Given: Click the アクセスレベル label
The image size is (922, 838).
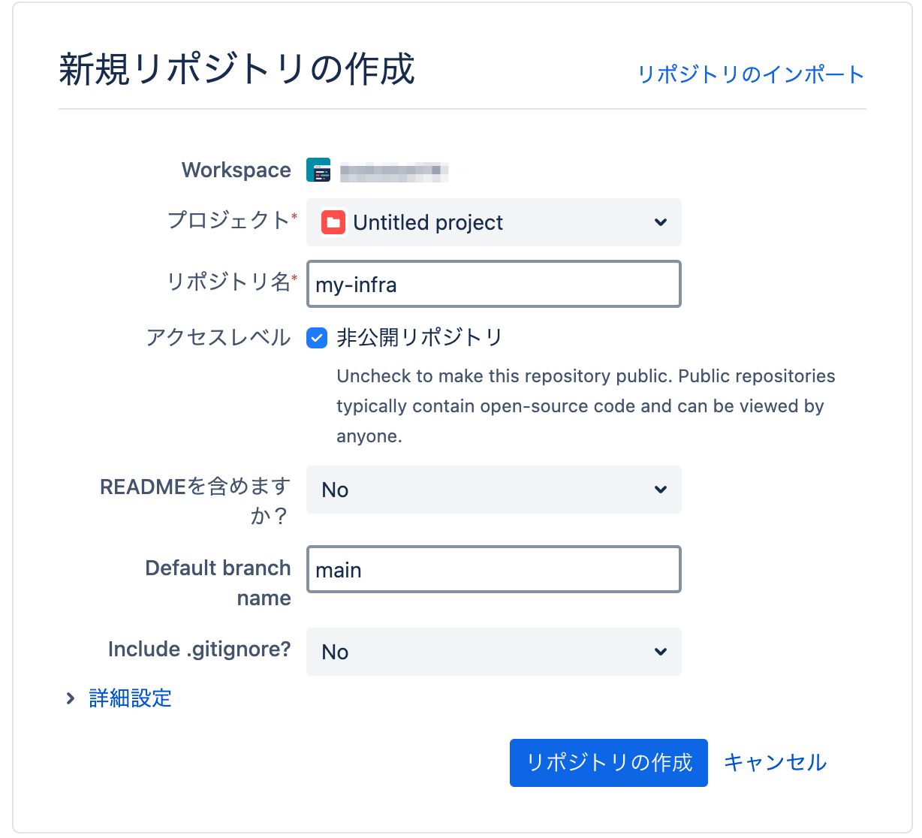Looking at the screenshot, I should (x=218, y=338).
